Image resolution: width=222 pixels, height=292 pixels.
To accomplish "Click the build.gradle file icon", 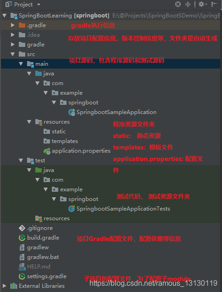I will pos(22,238).
